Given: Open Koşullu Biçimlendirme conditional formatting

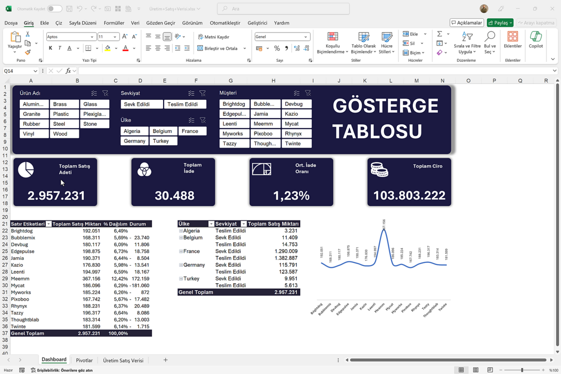Looking at the screenshot, I should pos(333,42).
